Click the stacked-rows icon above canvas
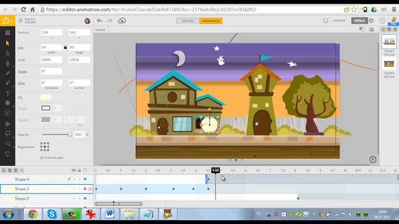The image size is (399, 224). coord(372,29)
